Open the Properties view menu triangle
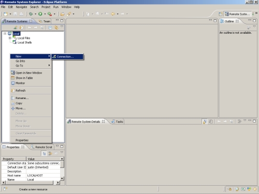 click(62, 153)
